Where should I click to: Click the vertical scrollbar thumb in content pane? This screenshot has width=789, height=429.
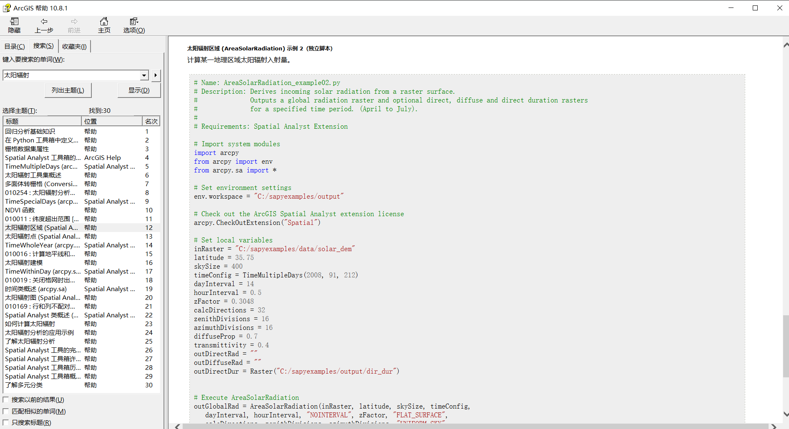coord(786,347)
